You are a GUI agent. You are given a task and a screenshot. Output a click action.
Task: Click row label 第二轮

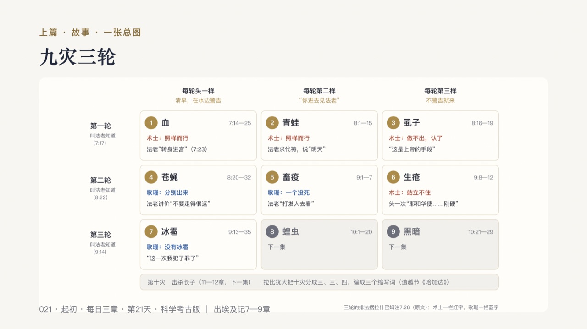coord(100,181)
